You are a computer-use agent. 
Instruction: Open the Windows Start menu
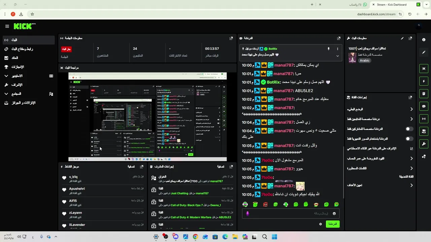tap(274, 237)
